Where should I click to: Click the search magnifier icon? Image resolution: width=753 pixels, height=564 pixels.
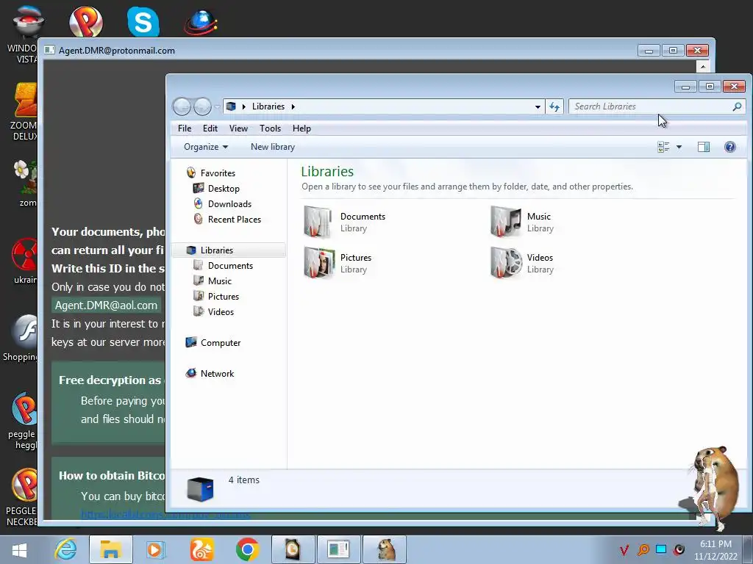[737, 106]
